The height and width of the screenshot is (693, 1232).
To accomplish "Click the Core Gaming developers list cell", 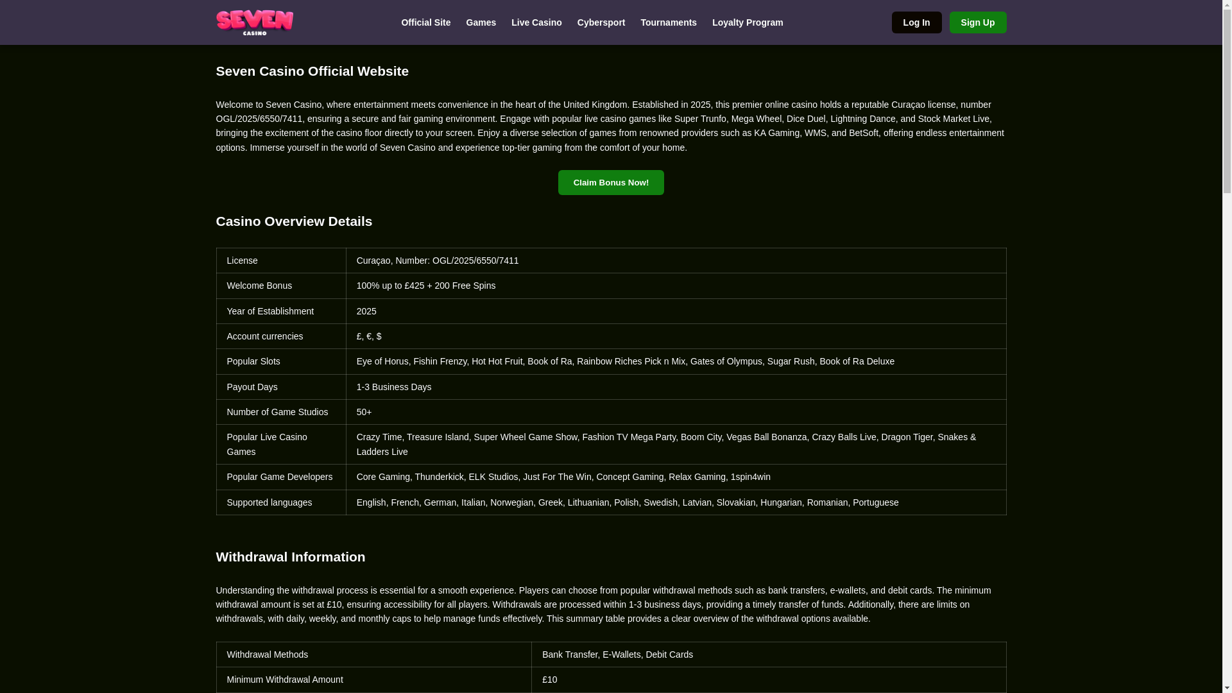I will coord(676,477).
